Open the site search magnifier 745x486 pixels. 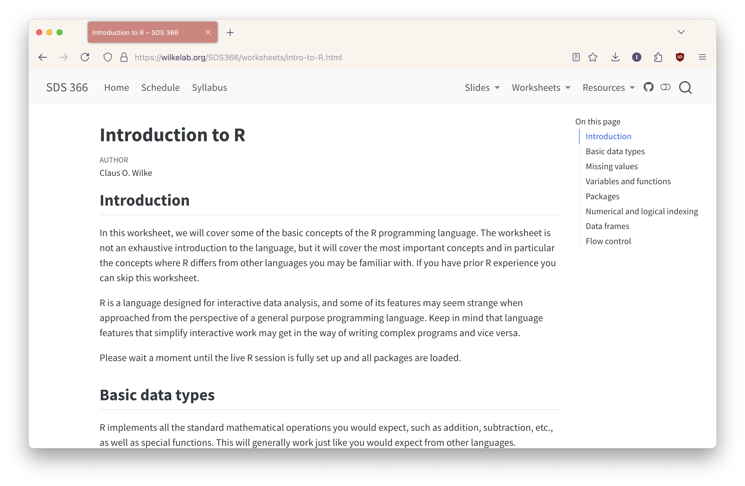pyautogui.click(x=685, y=88)
